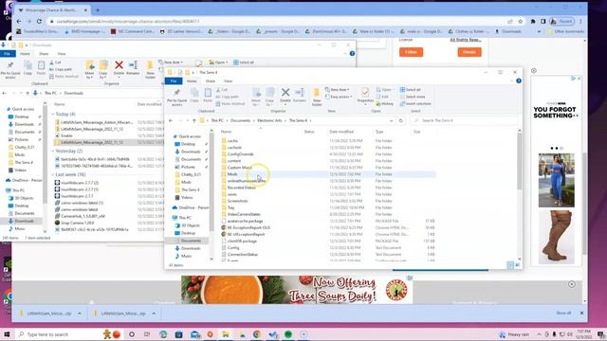Open address bar history dropdown in Sims 4 window
This screenshot has height=341, width=607.
tap(392, 120)
